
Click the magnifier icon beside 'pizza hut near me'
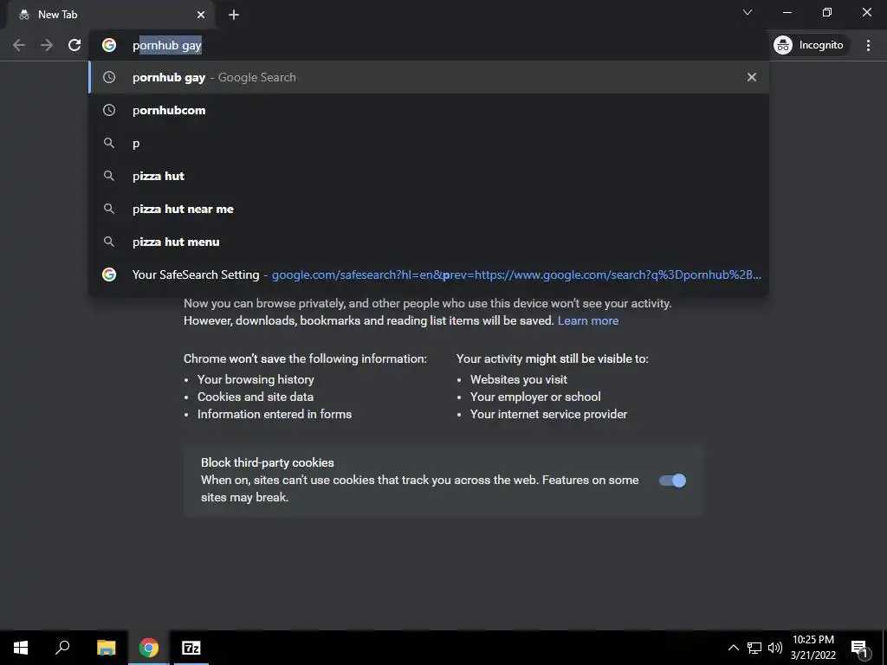tap(109, 209)
